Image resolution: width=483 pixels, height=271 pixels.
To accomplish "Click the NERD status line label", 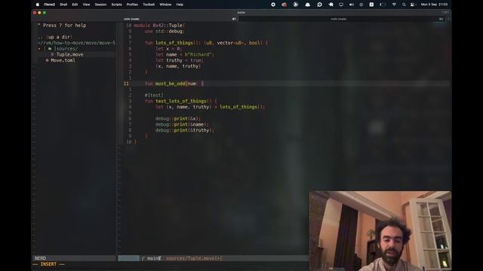I will pos(40,258).
